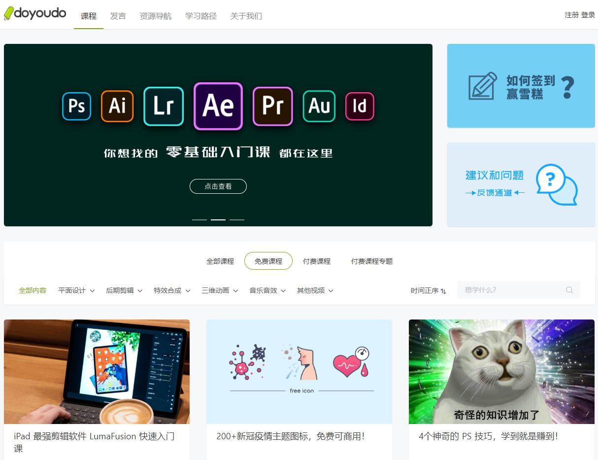Click the middle carousel dot indicator

click(x=218, y=219)
